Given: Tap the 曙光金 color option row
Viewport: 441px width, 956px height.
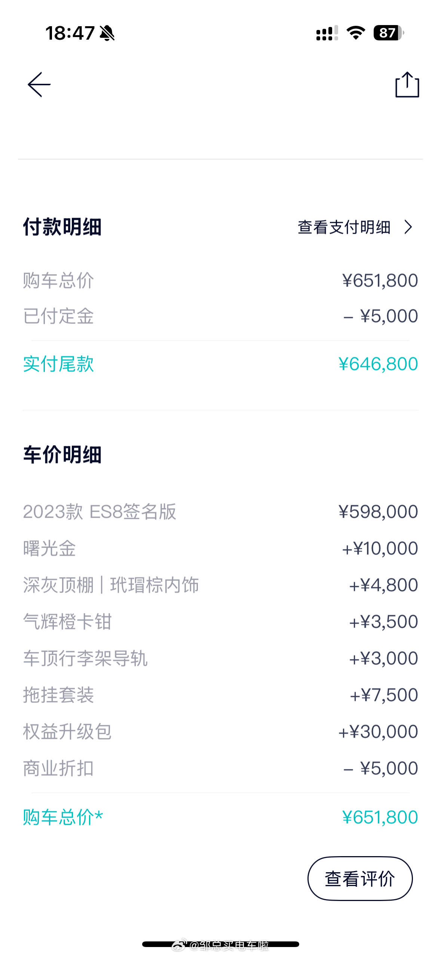Looking at the screenshot, I should [220, 548].
